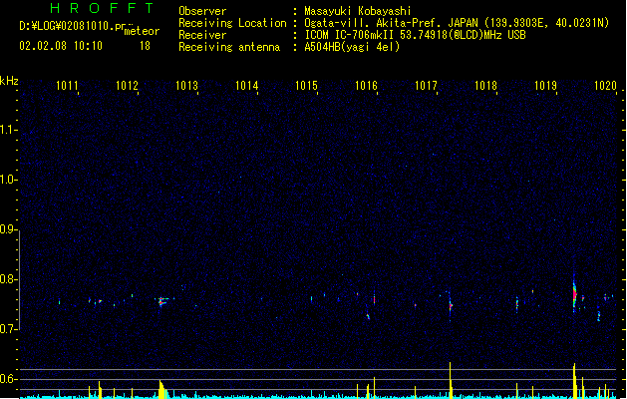
Task: Select antenna A504HB(yagi 4el) text
Action: 352,47
